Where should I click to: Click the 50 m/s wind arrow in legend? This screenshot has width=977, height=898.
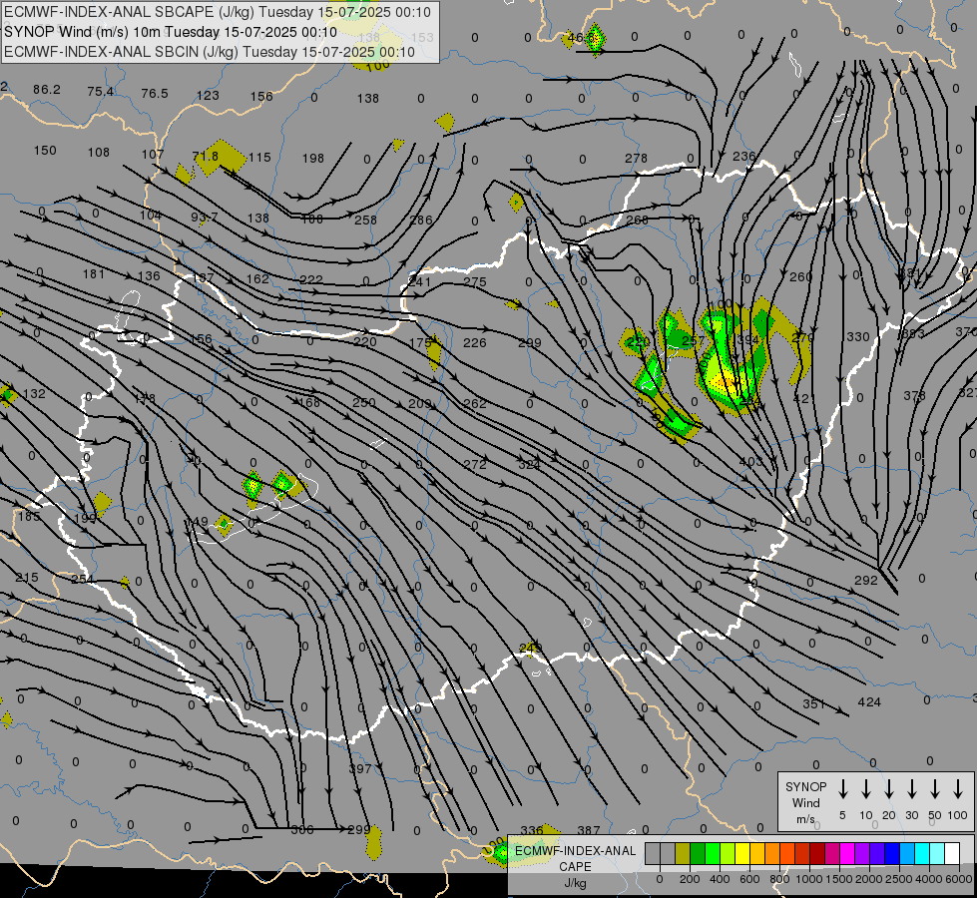(935, 789)
